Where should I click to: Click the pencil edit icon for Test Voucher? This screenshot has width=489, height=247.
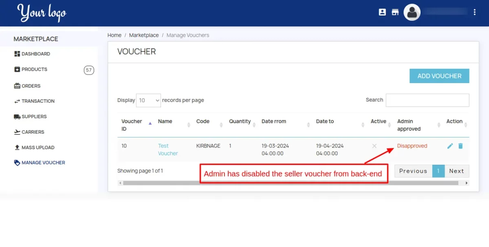point(450,146)
